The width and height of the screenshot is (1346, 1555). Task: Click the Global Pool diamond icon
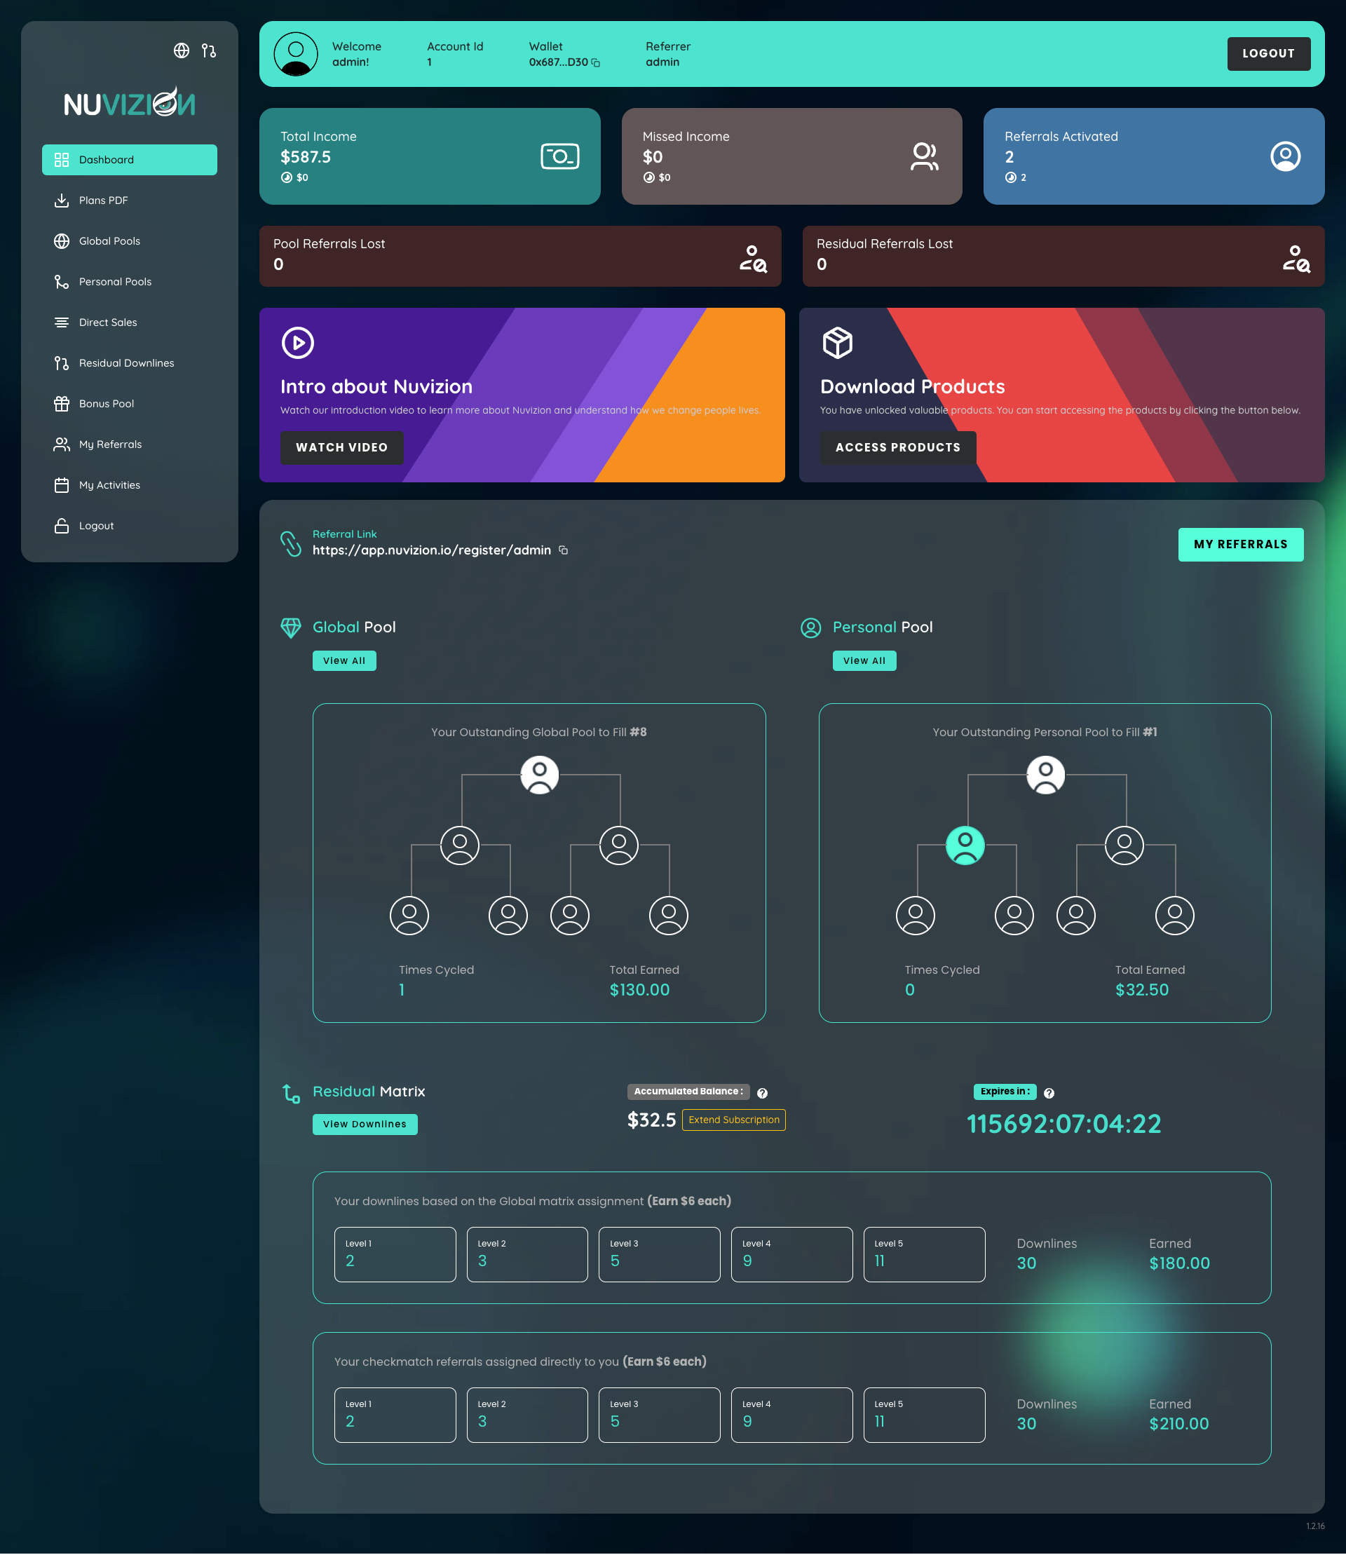tap(291, 627)
